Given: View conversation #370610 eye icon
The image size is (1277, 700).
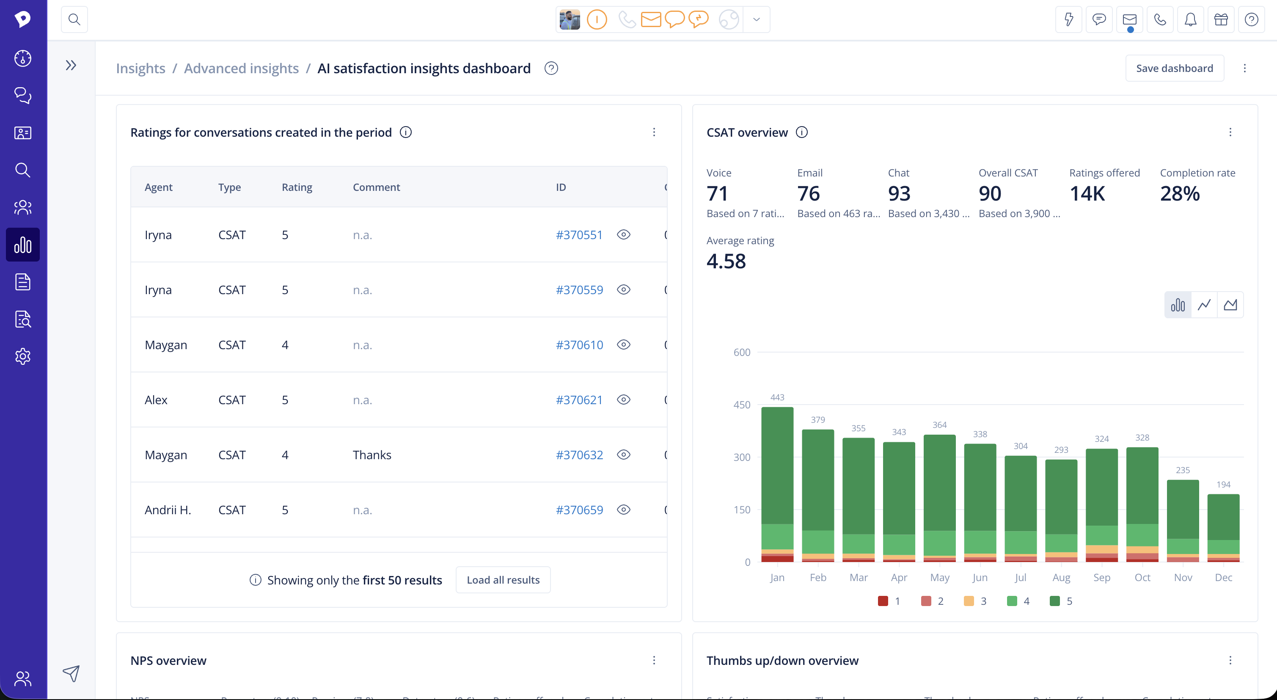Looking at the screenshot, I should 624,344.
